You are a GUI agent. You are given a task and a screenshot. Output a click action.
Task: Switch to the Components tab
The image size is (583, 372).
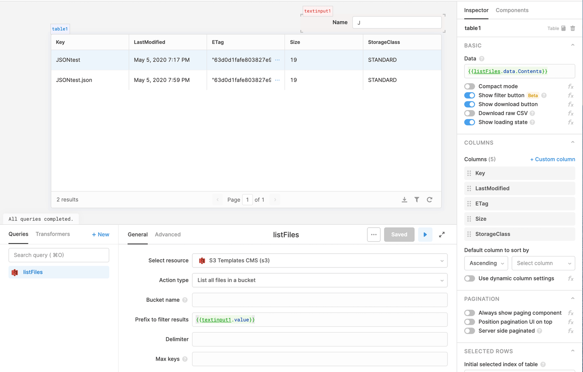512,10
